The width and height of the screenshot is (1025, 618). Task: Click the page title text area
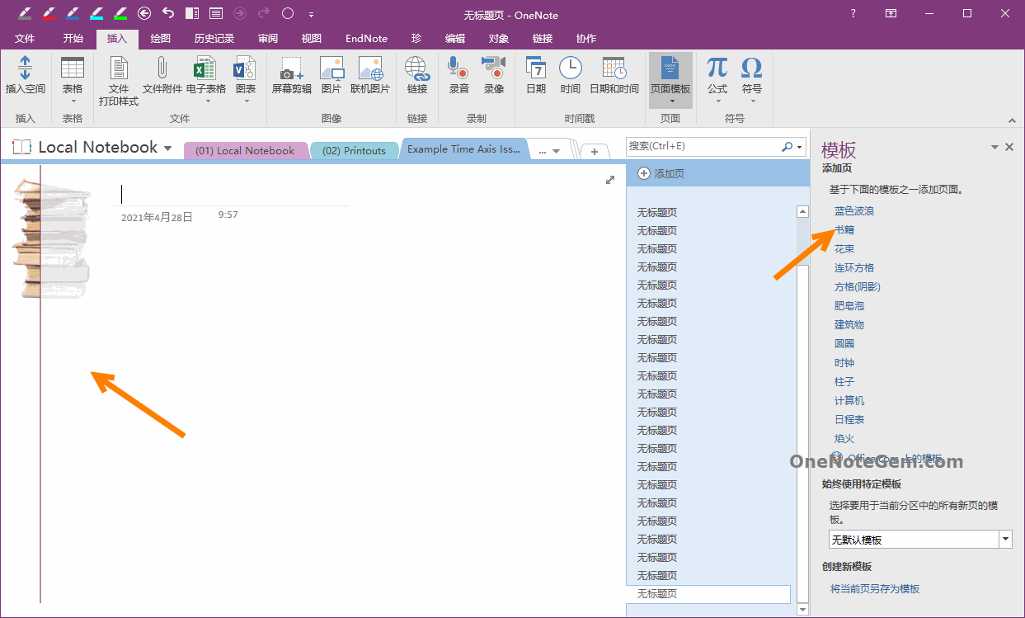pyautogui.click(x=230, y=194)
